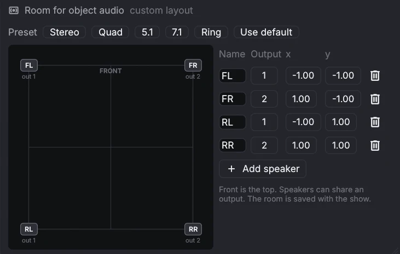Screen dimensions: 400x254
Task: Focus the FL output number field
Action: coord(264,76)
